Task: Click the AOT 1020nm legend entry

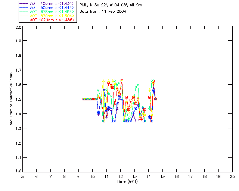Action: point(47,20)
